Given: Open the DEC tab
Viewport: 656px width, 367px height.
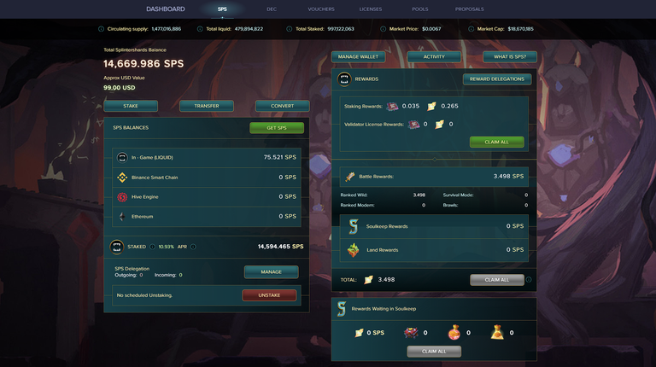Looking at the screenshot, I should (x=272, y=9).
